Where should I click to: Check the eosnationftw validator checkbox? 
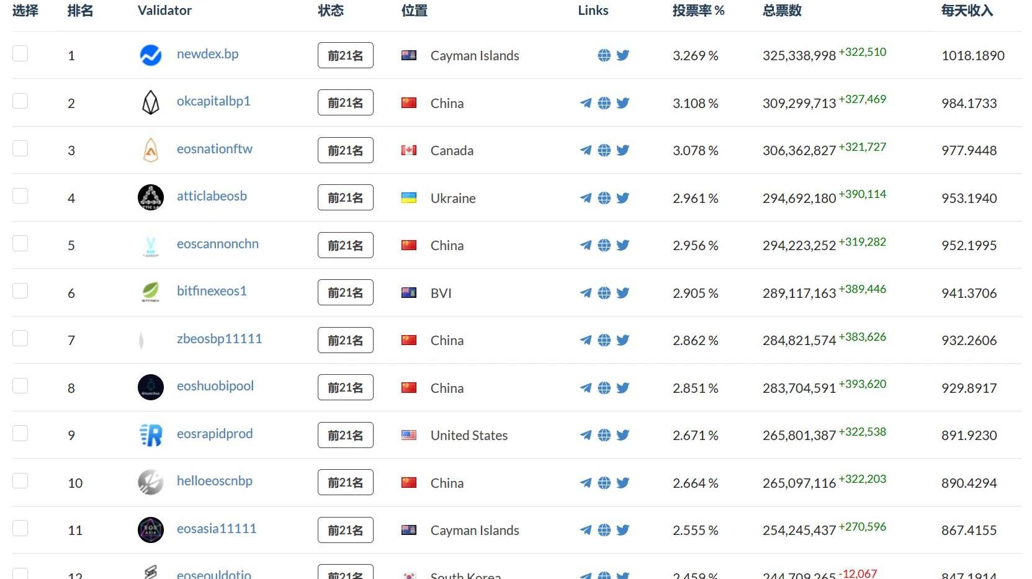pyautogui.click(x=20, y=148)
